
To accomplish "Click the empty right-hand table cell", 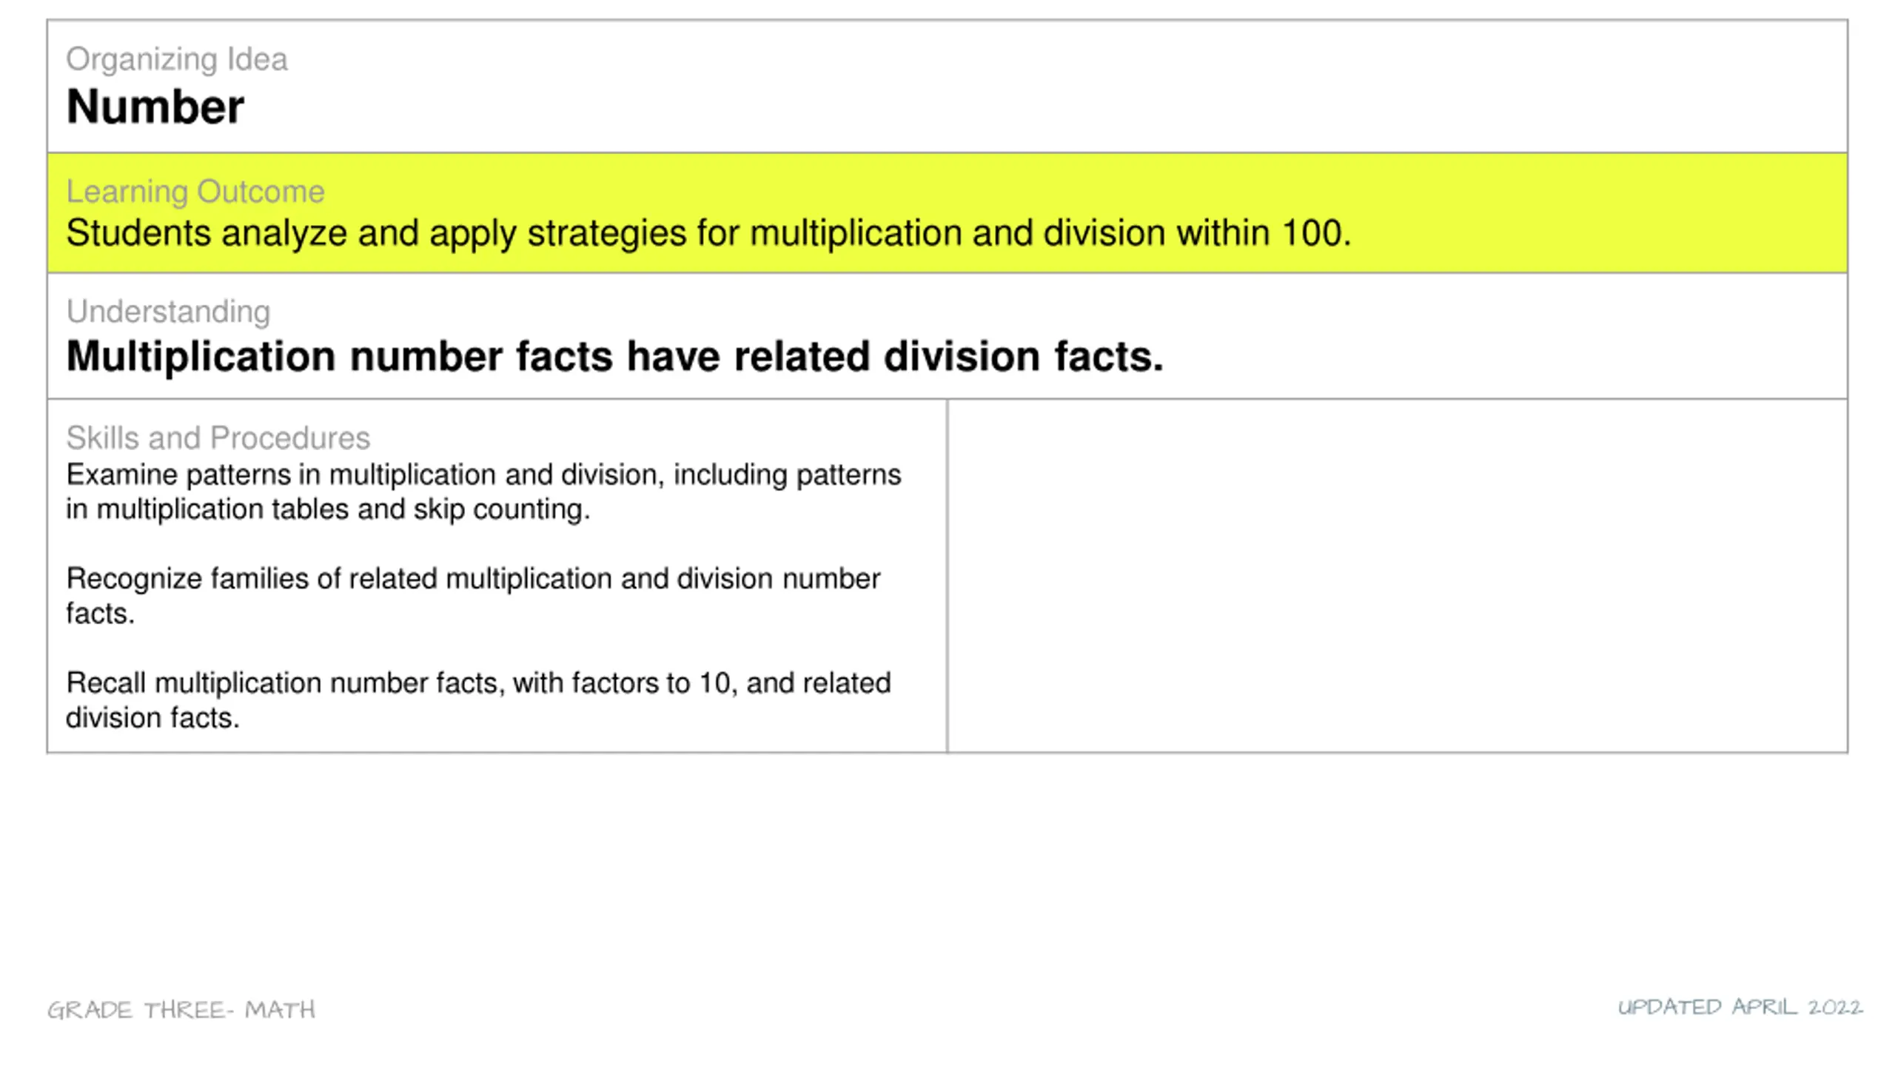I will 1397,576.
